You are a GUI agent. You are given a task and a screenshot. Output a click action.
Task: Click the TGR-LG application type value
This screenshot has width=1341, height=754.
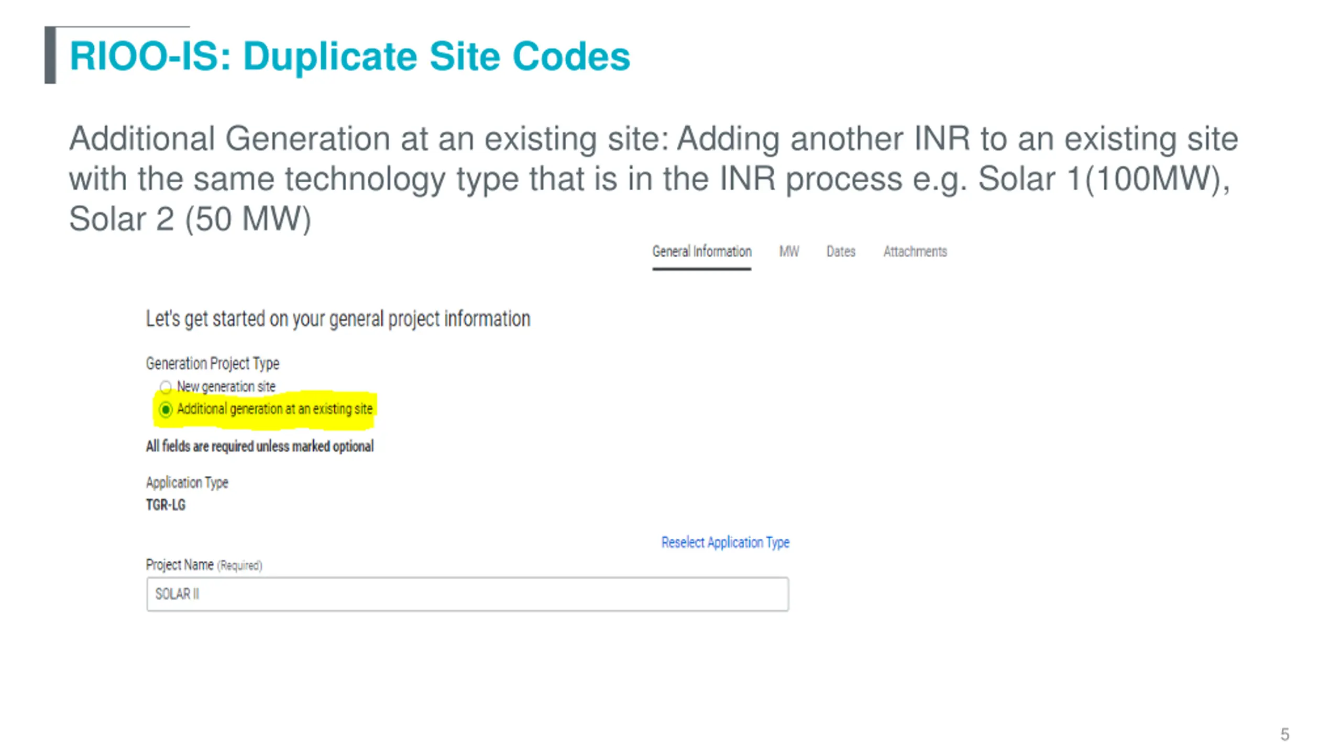coord(166,505)
